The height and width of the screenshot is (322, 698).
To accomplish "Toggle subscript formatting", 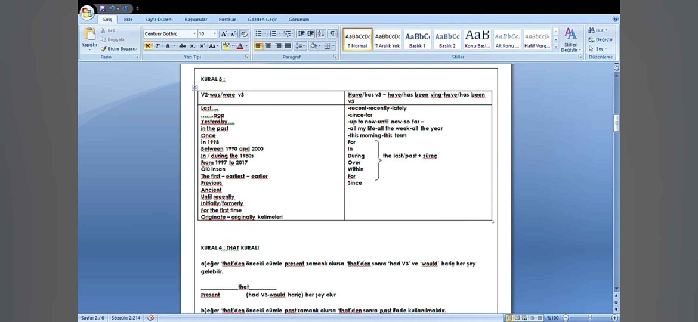I will (x=192, y=46).
